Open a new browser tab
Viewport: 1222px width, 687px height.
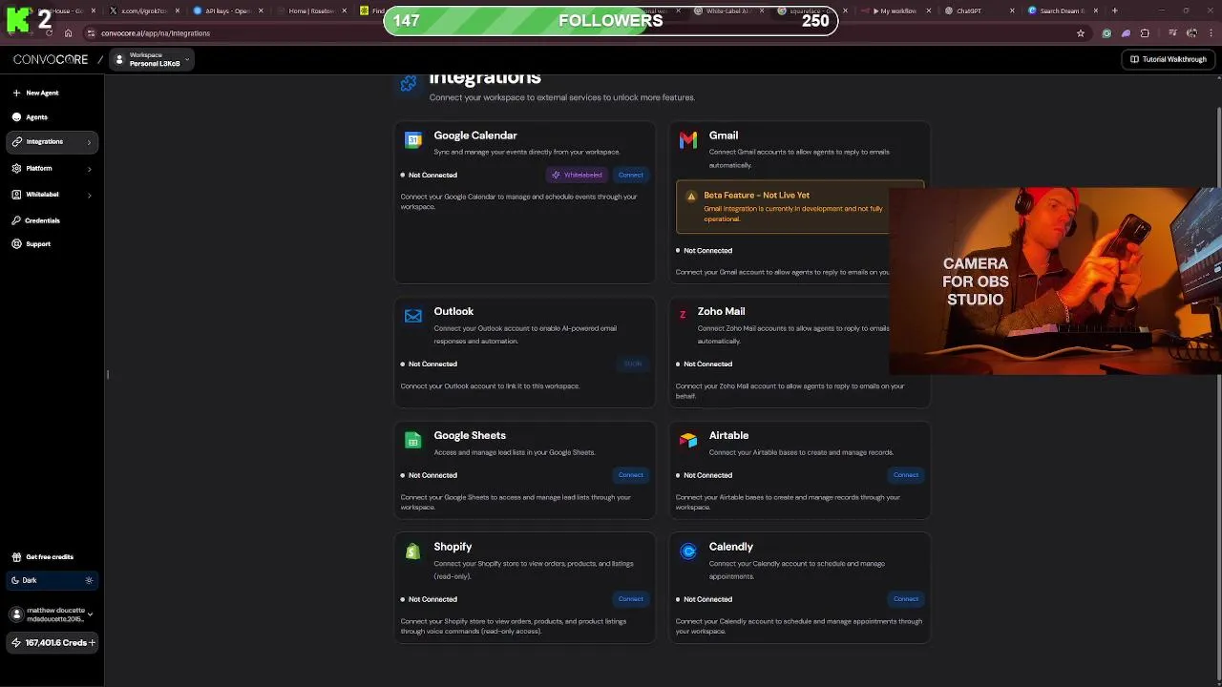[x=1114, y=10]
